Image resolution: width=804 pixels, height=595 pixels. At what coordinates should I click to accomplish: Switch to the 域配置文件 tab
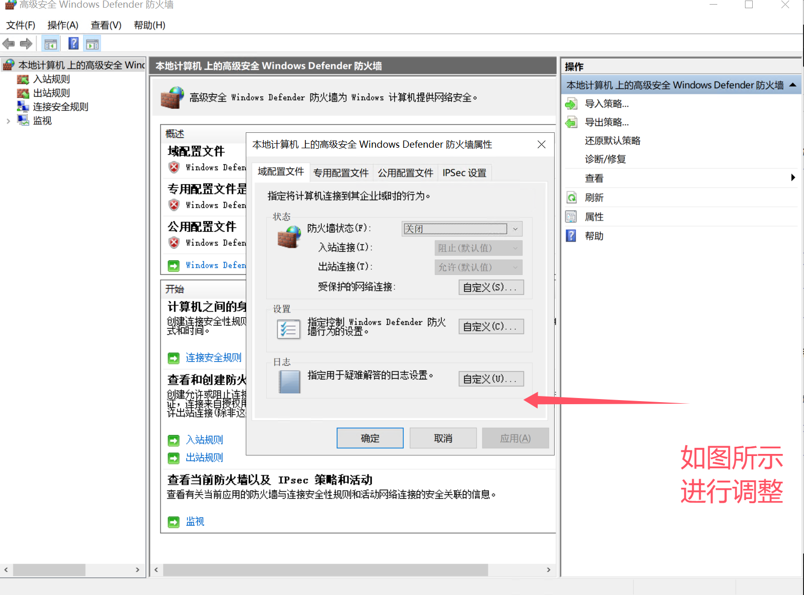[x=281, y=172]
